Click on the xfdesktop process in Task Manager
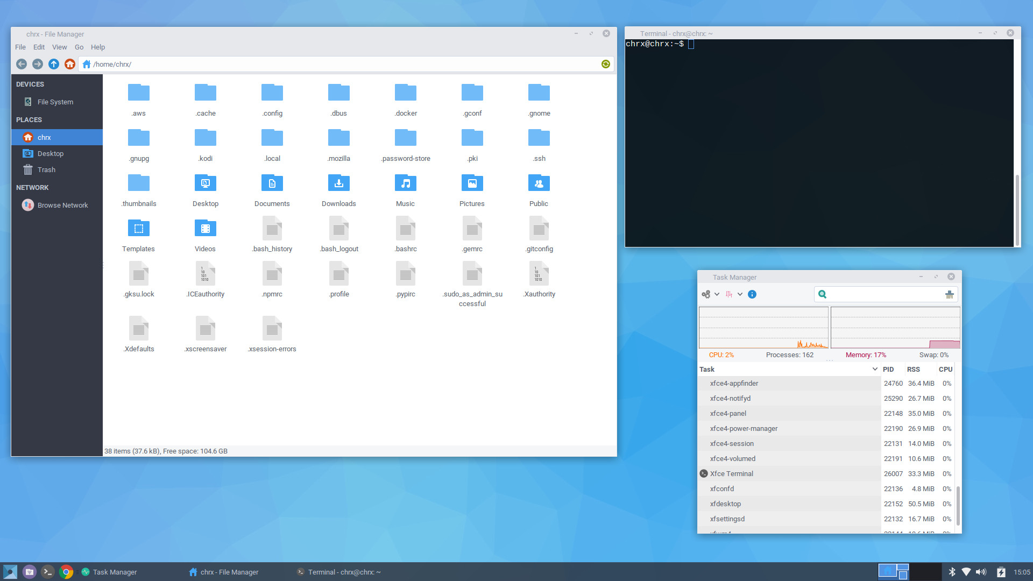 click(725, 503)
